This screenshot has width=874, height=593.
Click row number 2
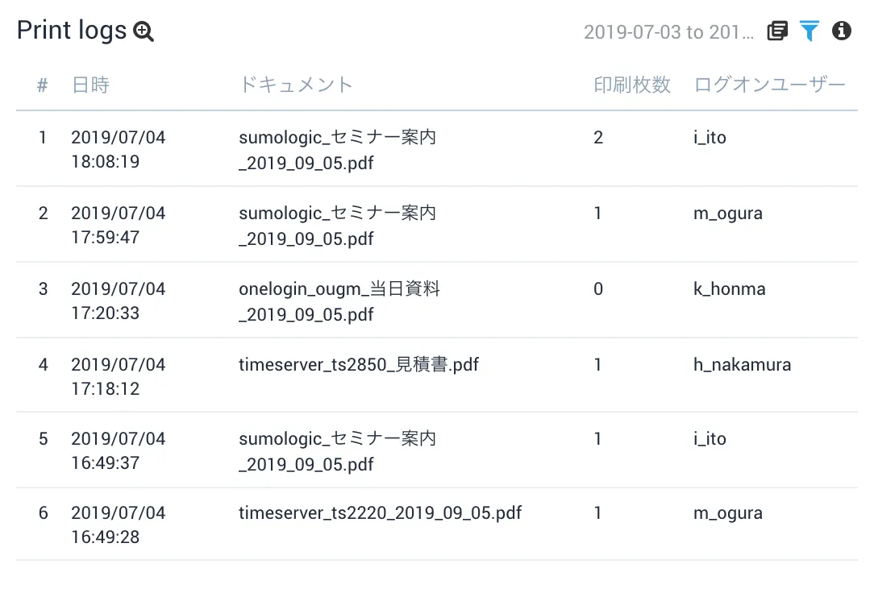(x=43, y=214)
